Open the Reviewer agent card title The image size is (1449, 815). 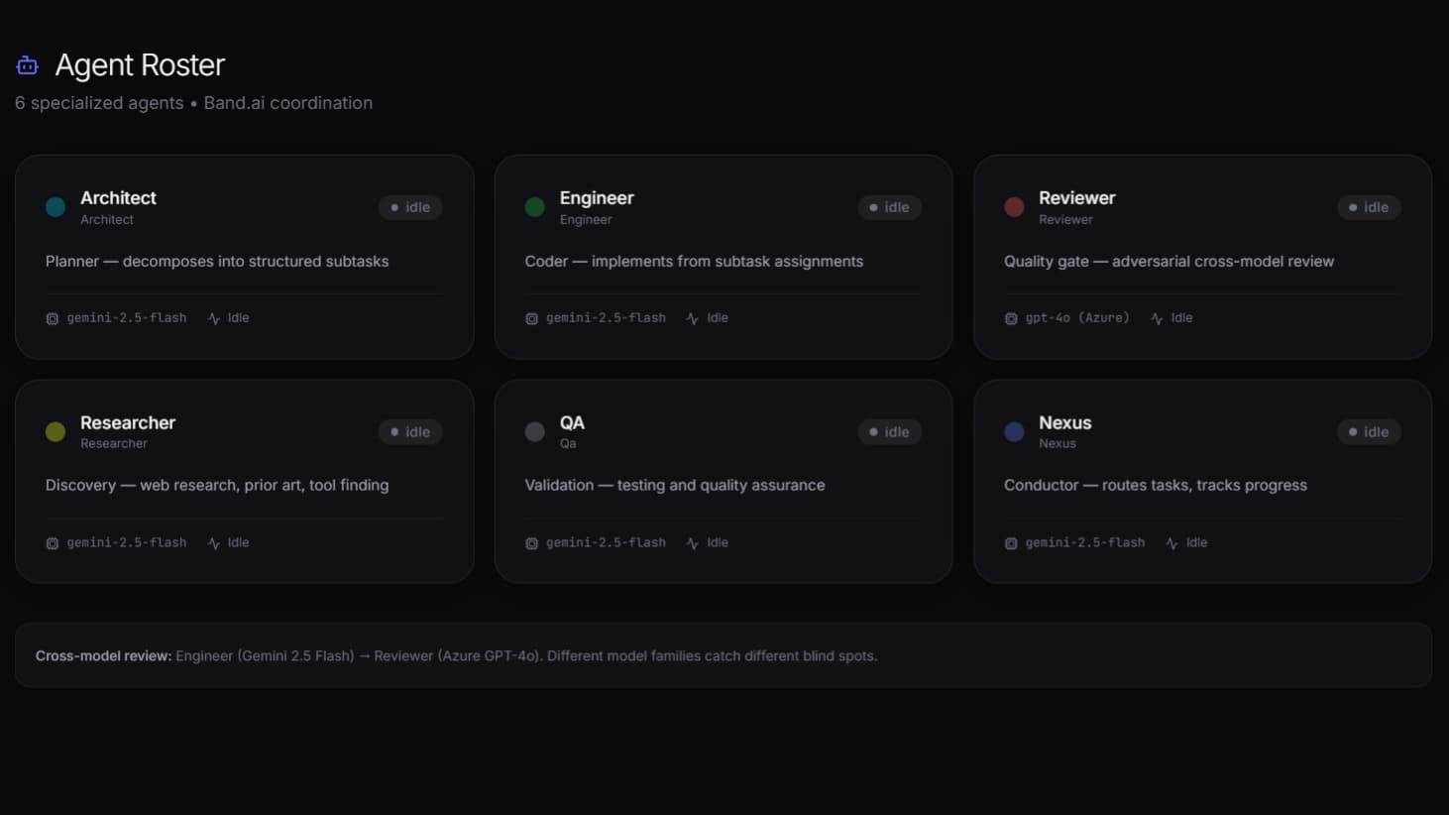(1077, 198)
